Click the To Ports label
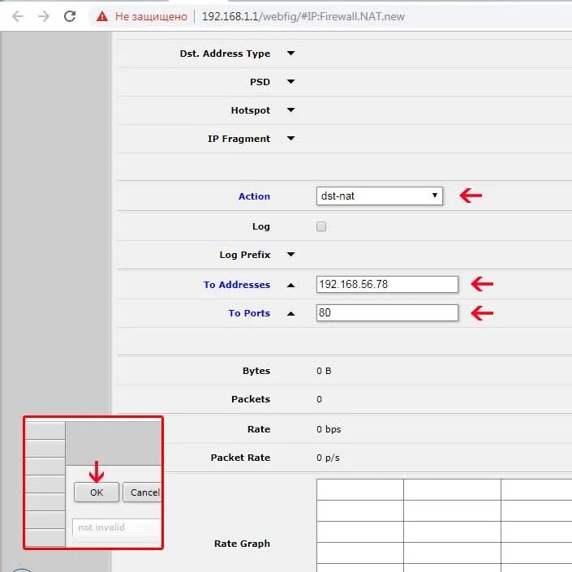Screen dimensions: 572x572 pyautogui.click(x=249, y=313)
